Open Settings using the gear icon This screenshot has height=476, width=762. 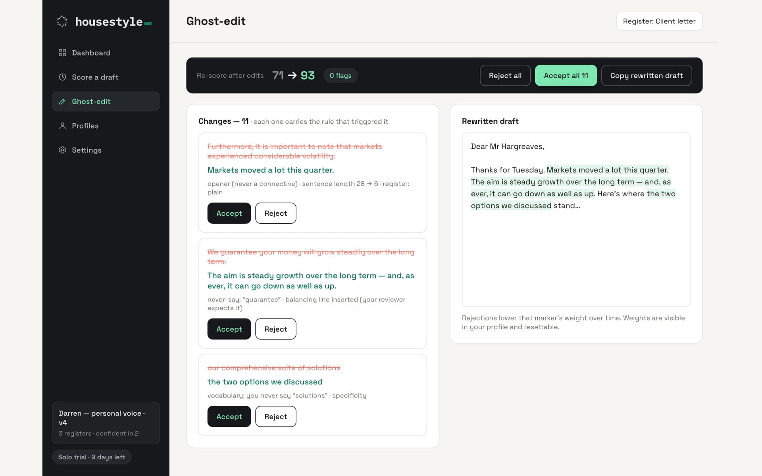(62, 150)
